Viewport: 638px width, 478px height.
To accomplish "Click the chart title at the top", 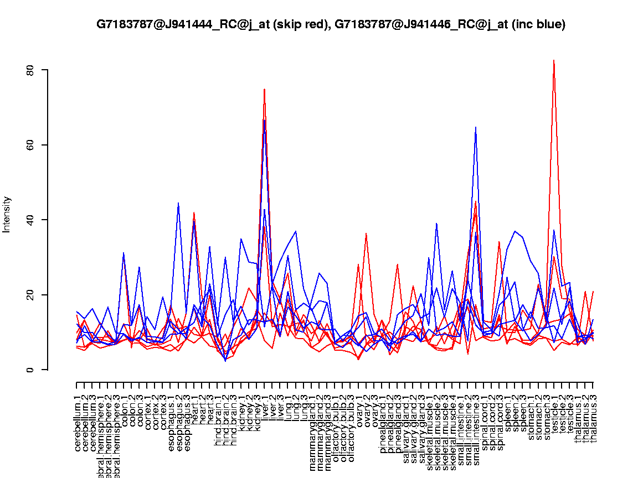I will pos(331,24).
